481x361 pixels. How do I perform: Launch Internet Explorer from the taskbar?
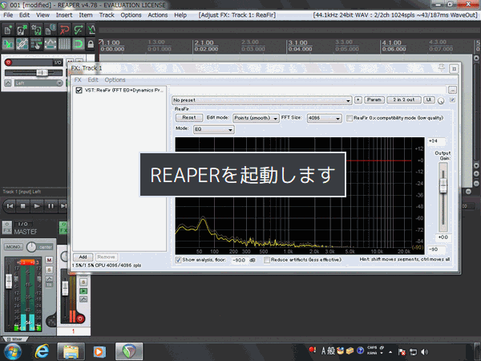42,351
